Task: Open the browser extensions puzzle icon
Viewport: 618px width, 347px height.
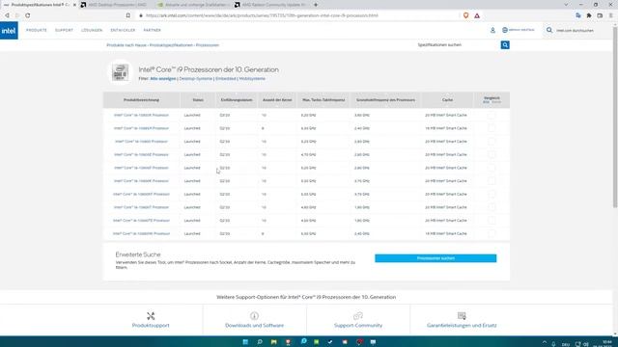Action: tap(589, 15)
